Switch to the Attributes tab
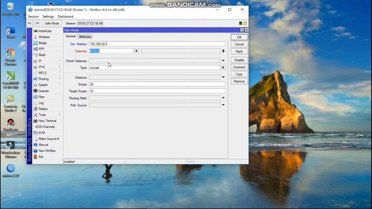 (85, 37)
